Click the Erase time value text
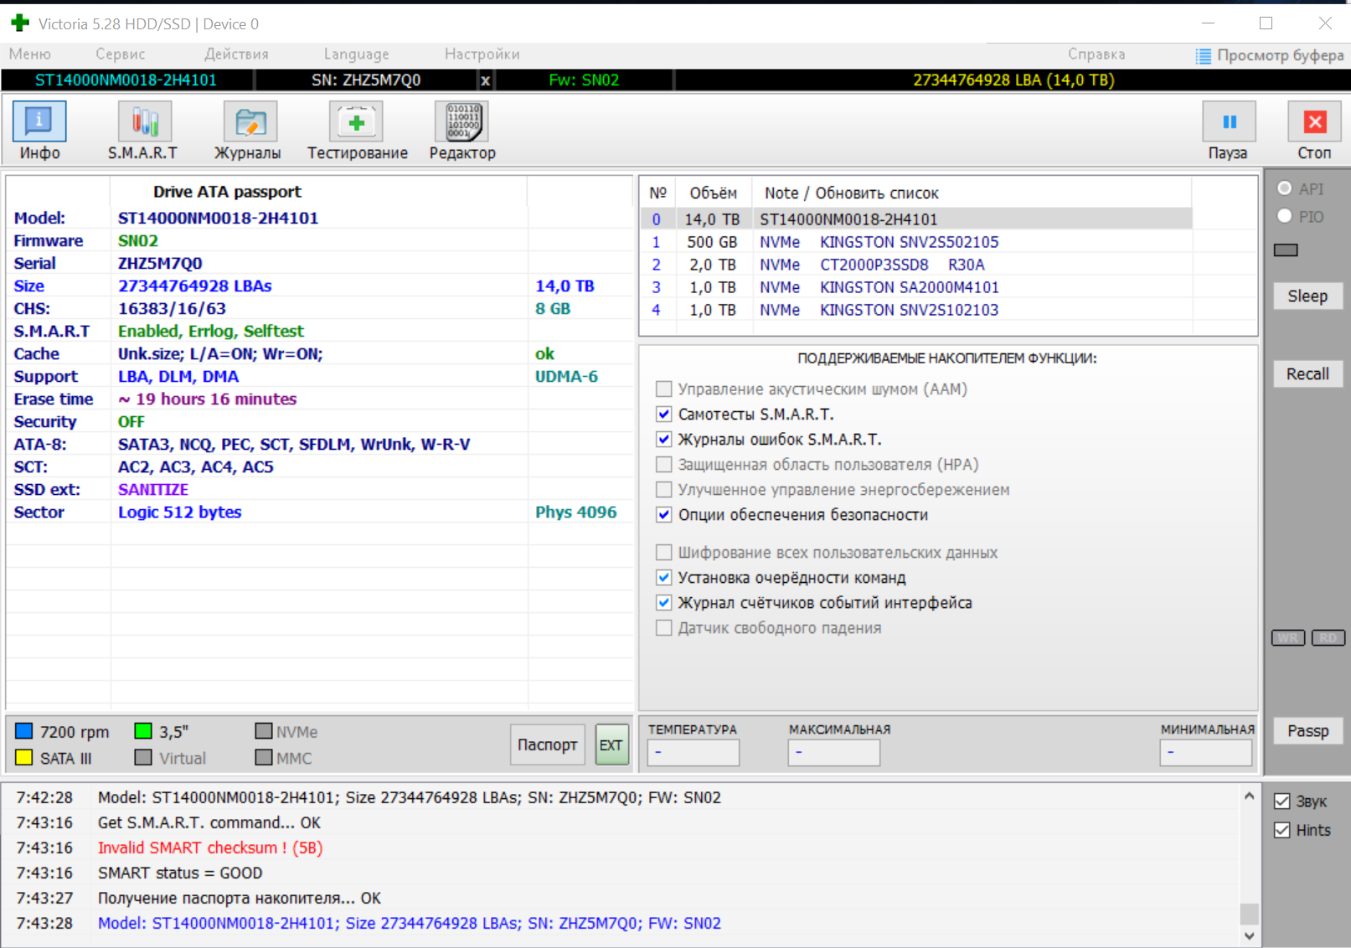 point(208,399)
